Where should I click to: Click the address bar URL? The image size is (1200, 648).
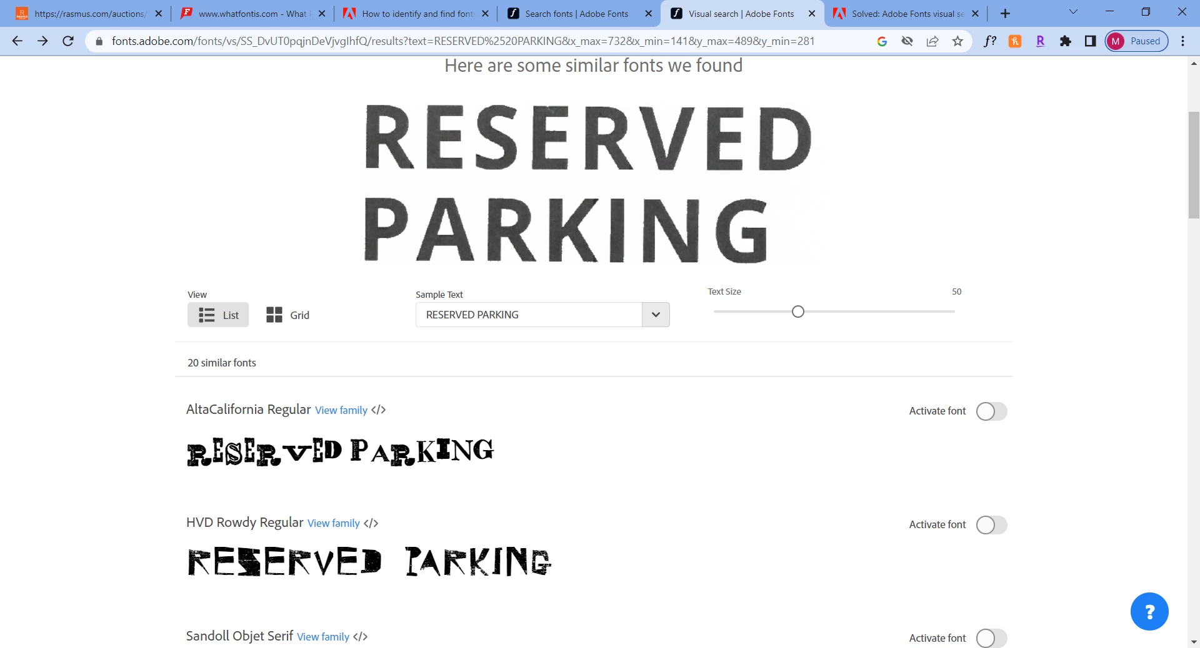tap(462, 41)
